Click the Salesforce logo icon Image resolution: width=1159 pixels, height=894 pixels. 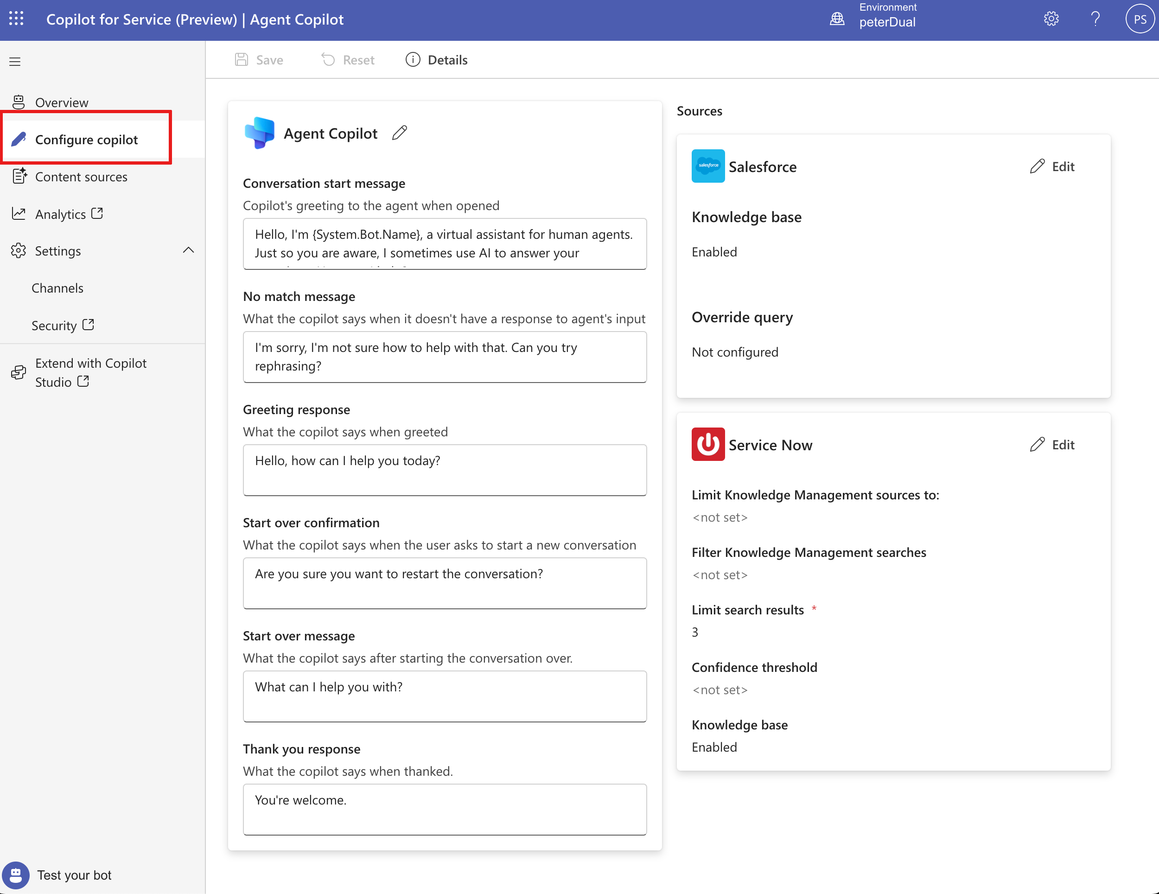pyautogui.click(x=708, y=166)
